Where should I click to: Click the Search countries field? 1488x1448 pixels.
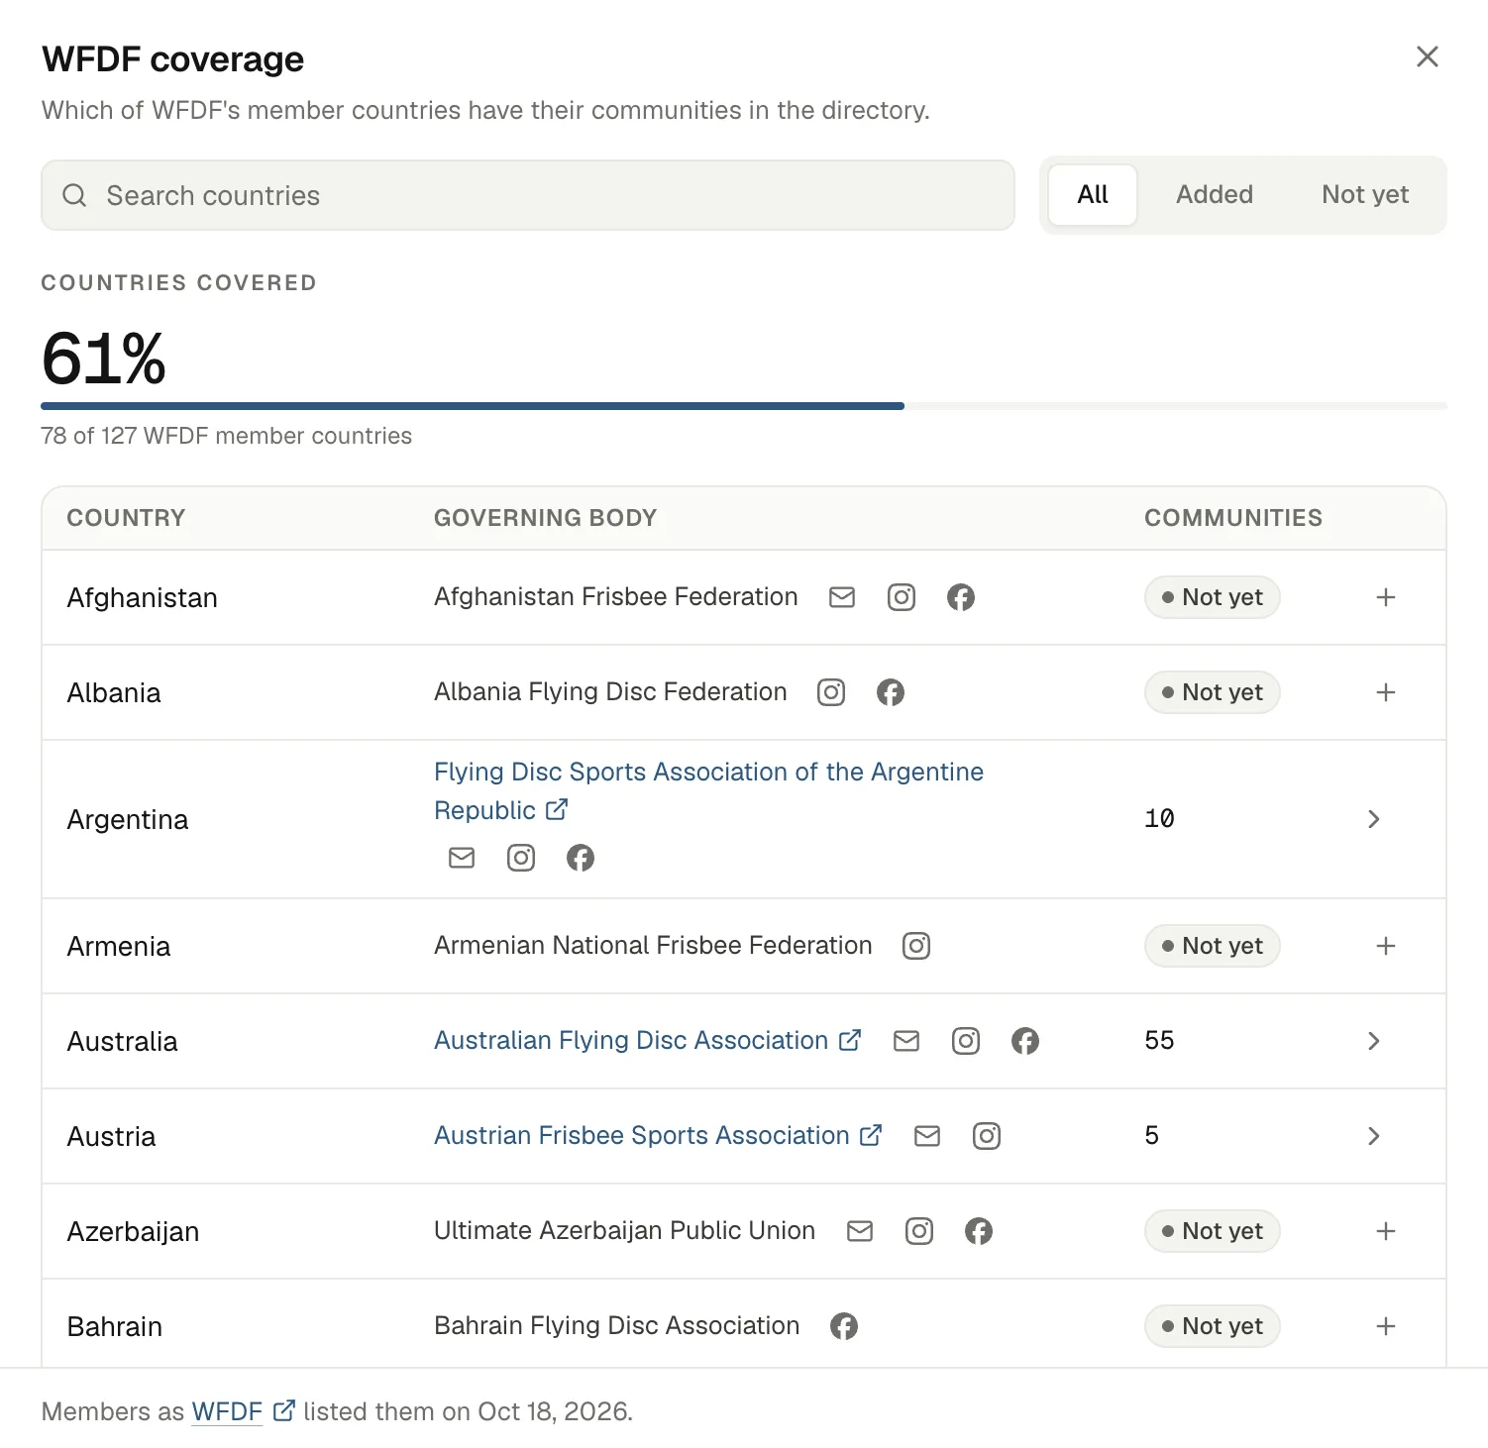528,195
